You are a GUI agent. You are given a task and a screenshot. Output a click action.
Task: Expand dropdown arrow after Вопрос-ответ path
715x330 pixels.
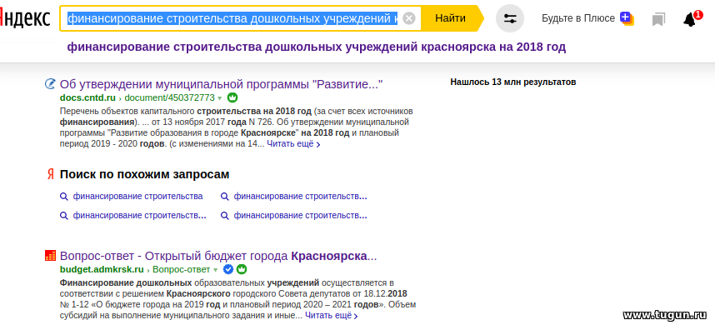tap(215, 269)
